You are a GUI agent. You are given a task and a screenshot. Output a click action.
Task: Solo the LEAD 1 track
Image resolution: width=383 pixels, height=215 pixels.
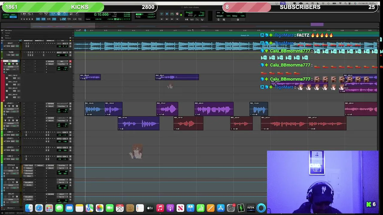(13, 106)
